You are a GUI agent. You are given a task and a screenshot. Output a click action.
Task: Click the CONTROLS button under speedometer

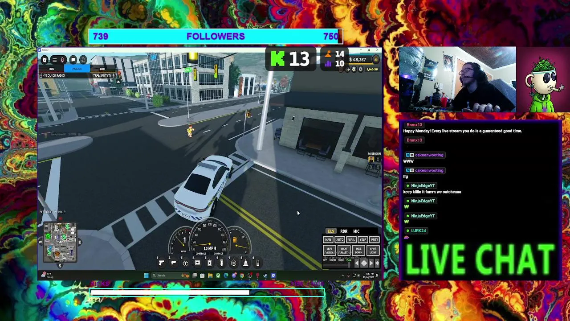[201, 254]
